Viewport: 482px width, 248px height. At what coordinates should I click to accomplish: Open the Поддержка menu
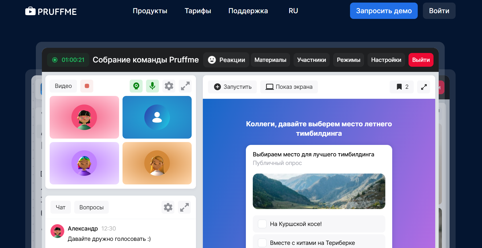pyautogui.click(x=248, y=11)
